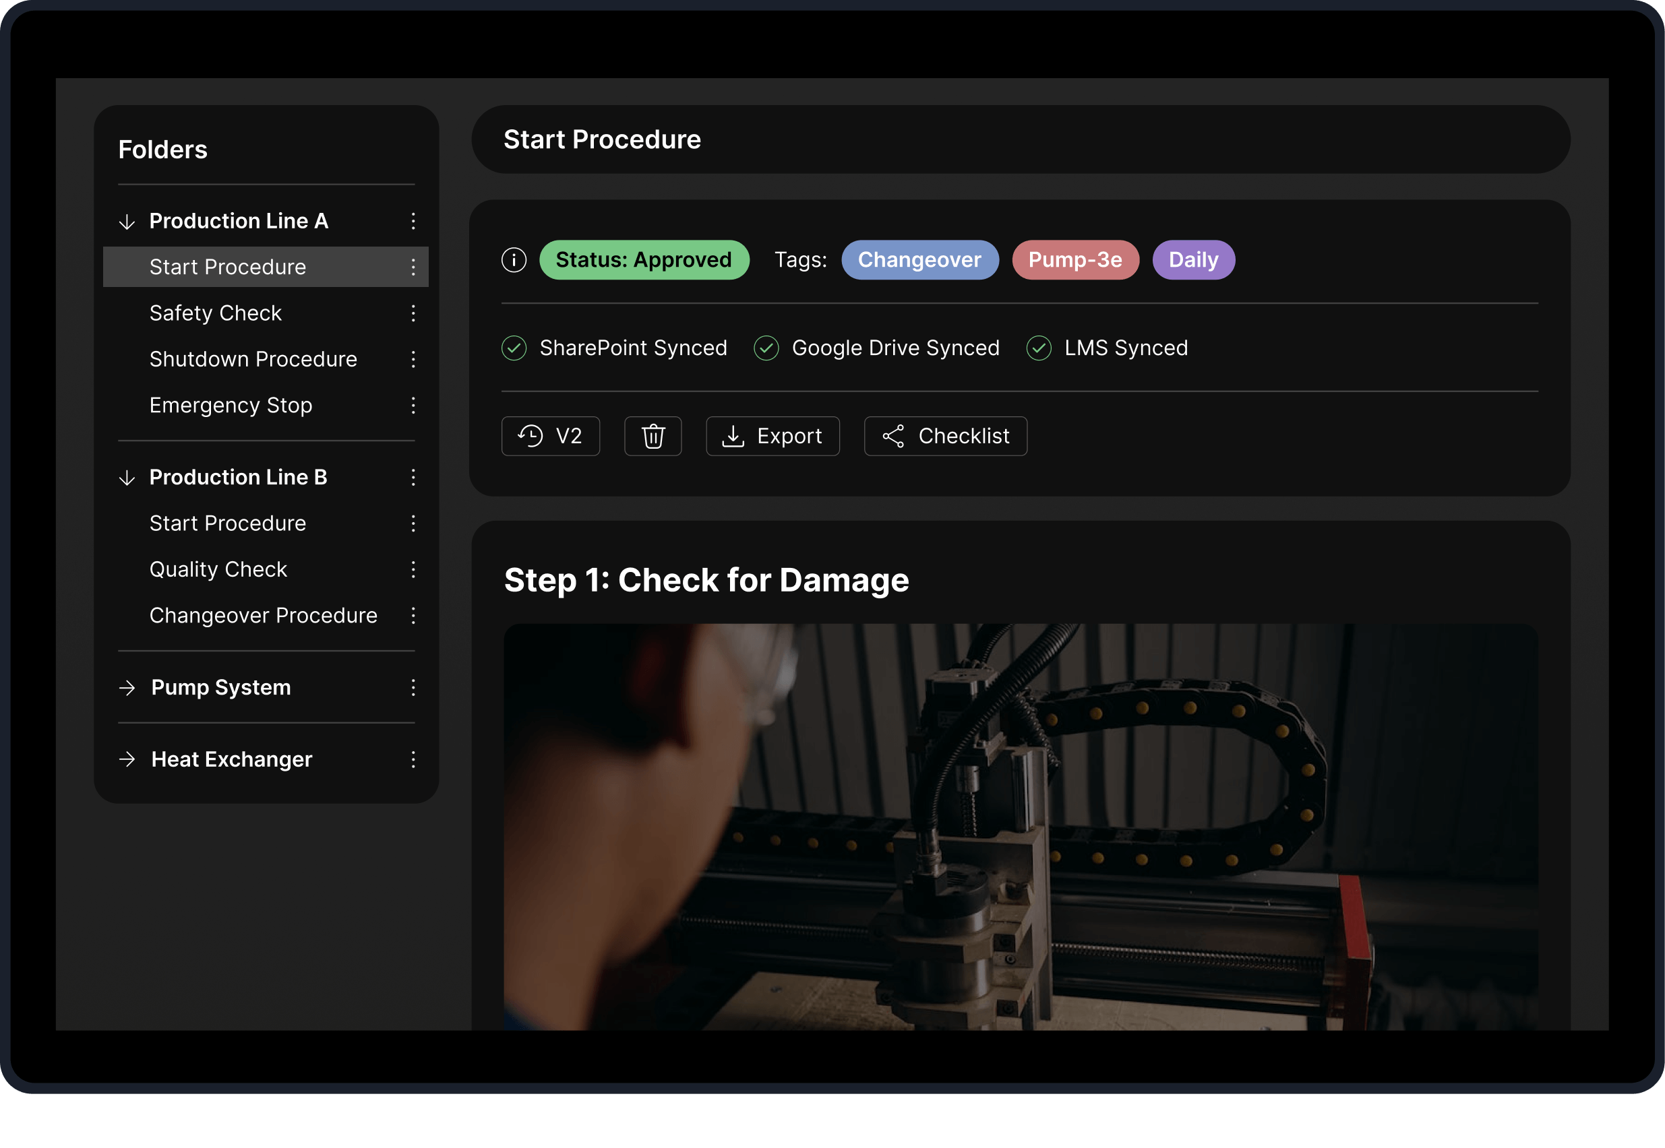Click the info icon beside Status
Screen dimensions: 1665x1148
tap(514, 259)
